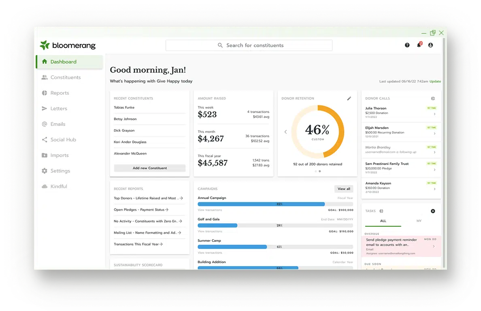
Task: Expand overdue pledge payment reminder task
Action: click(x=434, y=246)
